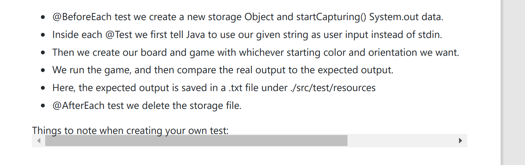
Task: Click the horizontal scrollbar's right arrow
Action: click(x=461, y=141)
